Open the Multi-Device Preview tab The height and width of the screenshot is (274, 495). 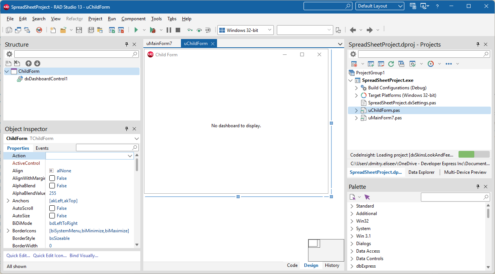tap(465, 172)
